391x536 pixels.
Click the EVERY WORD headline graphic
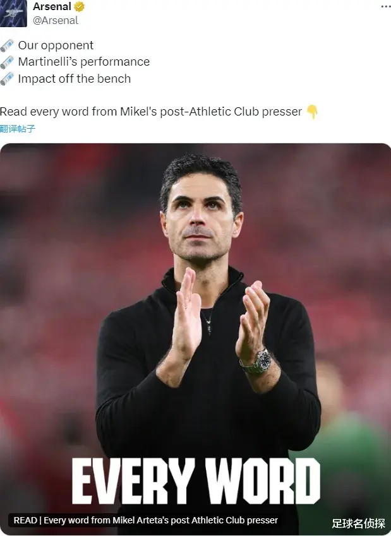point(196,481)
